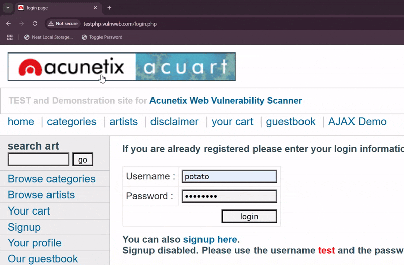Run the Toggle Password bookmarklet
The height and width of the screenshot is (265, 404).
(x=102, y=37)
